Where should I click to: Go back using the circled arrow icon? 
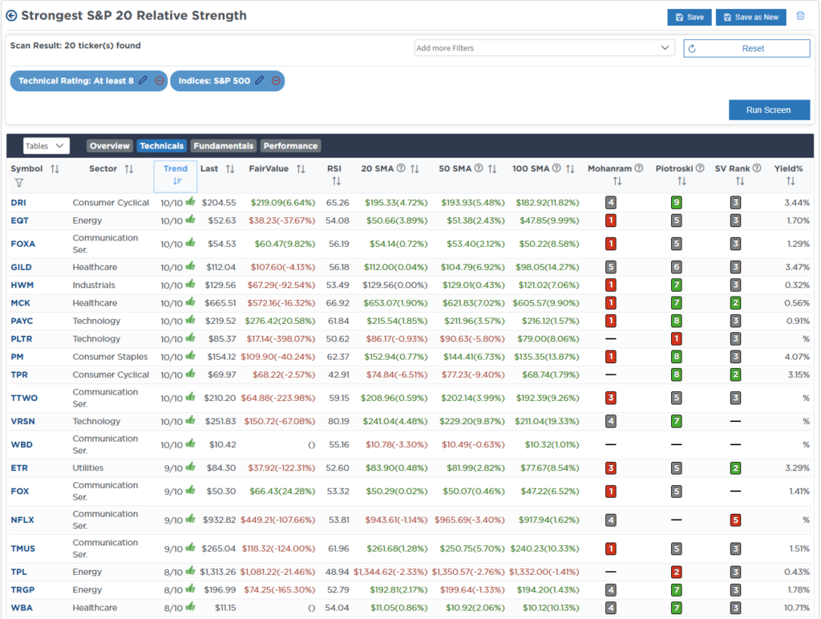(x=11, y=16)
